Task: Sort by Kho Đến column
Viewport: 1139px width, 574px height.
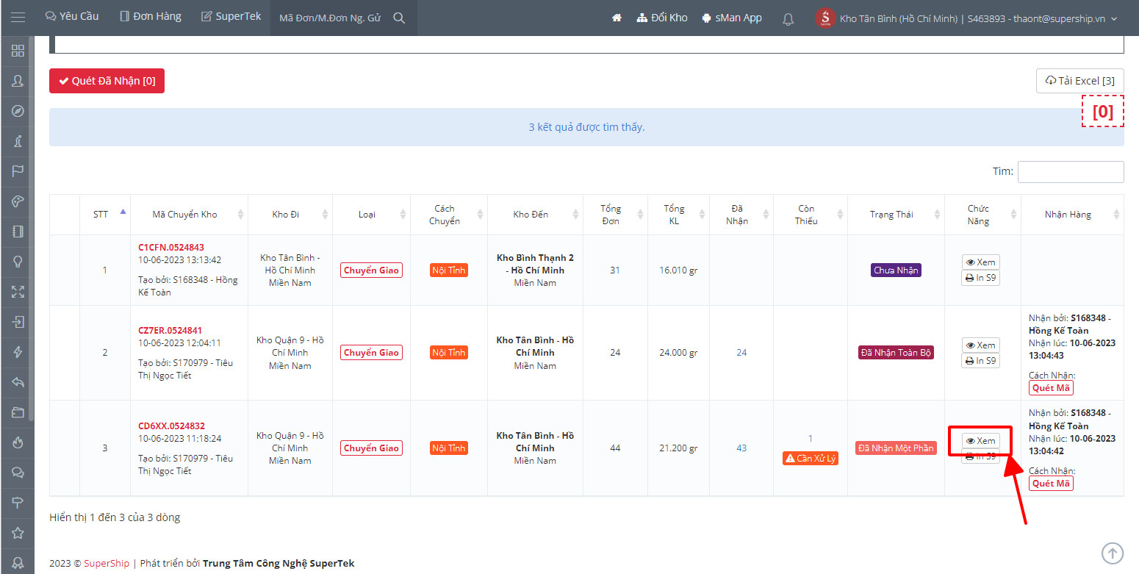Action: (x=535, y=215)
